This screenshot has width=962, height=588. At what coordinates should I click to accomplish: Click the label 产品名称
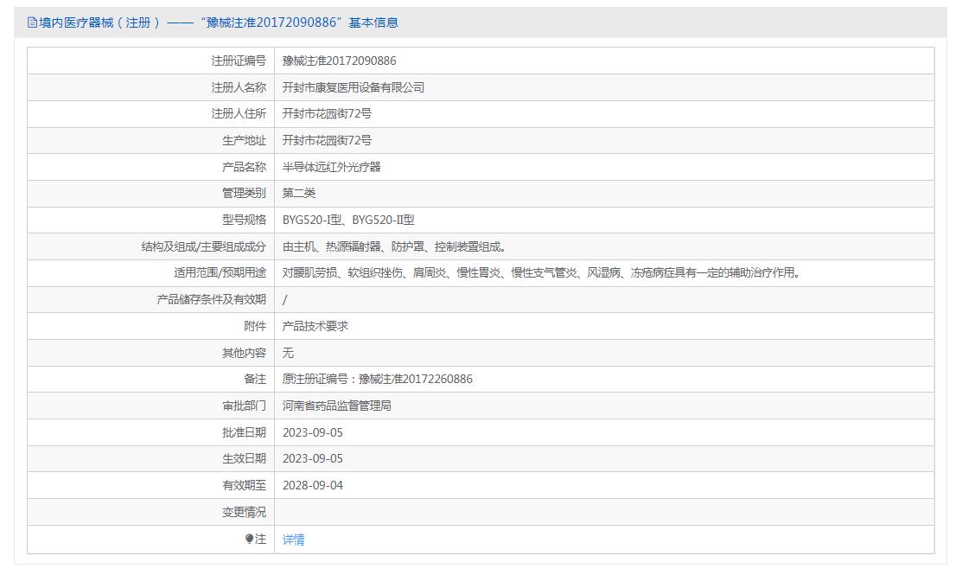[245, 167]
